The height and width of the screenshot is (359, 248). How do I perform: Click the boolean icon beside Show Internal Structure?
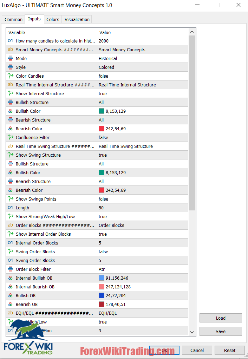(x=10, y=93)
